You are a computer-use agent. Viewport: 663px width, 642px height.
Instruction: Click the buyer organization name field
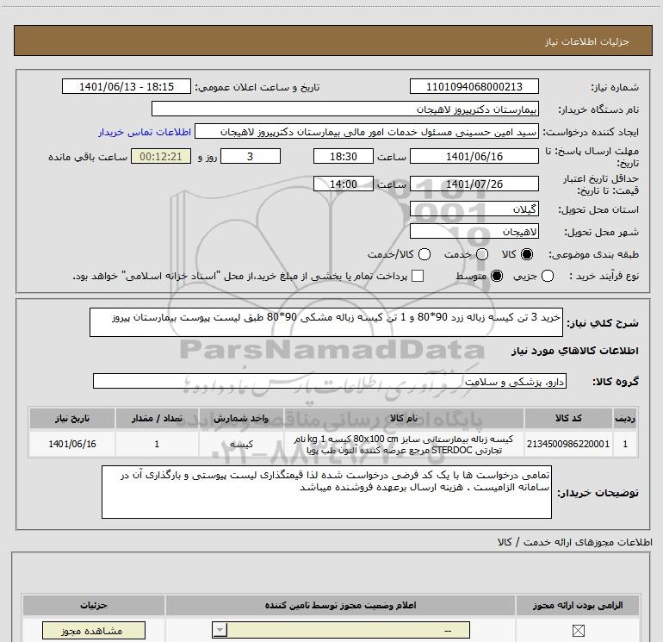coord(344,109)
